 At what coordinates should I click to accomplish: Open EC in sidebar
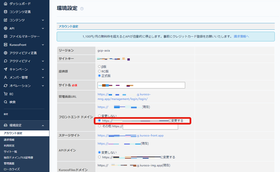point(11,94)
